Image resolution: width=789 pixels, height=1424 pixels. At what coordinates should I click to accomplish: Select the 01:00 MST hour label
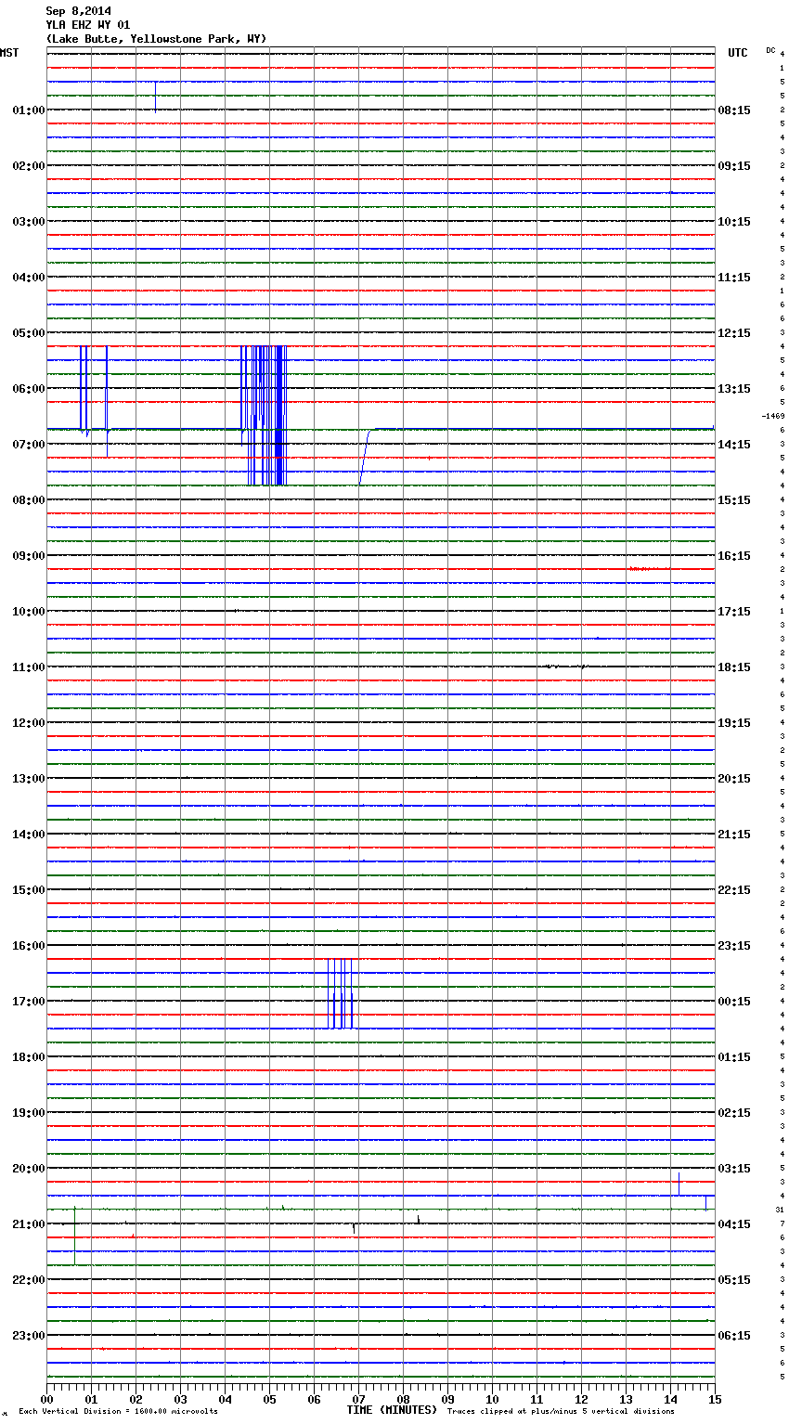click(x=29, y=110)
